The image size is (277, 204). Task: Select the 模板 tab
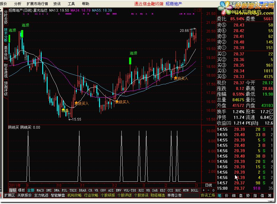pos(21,190)
